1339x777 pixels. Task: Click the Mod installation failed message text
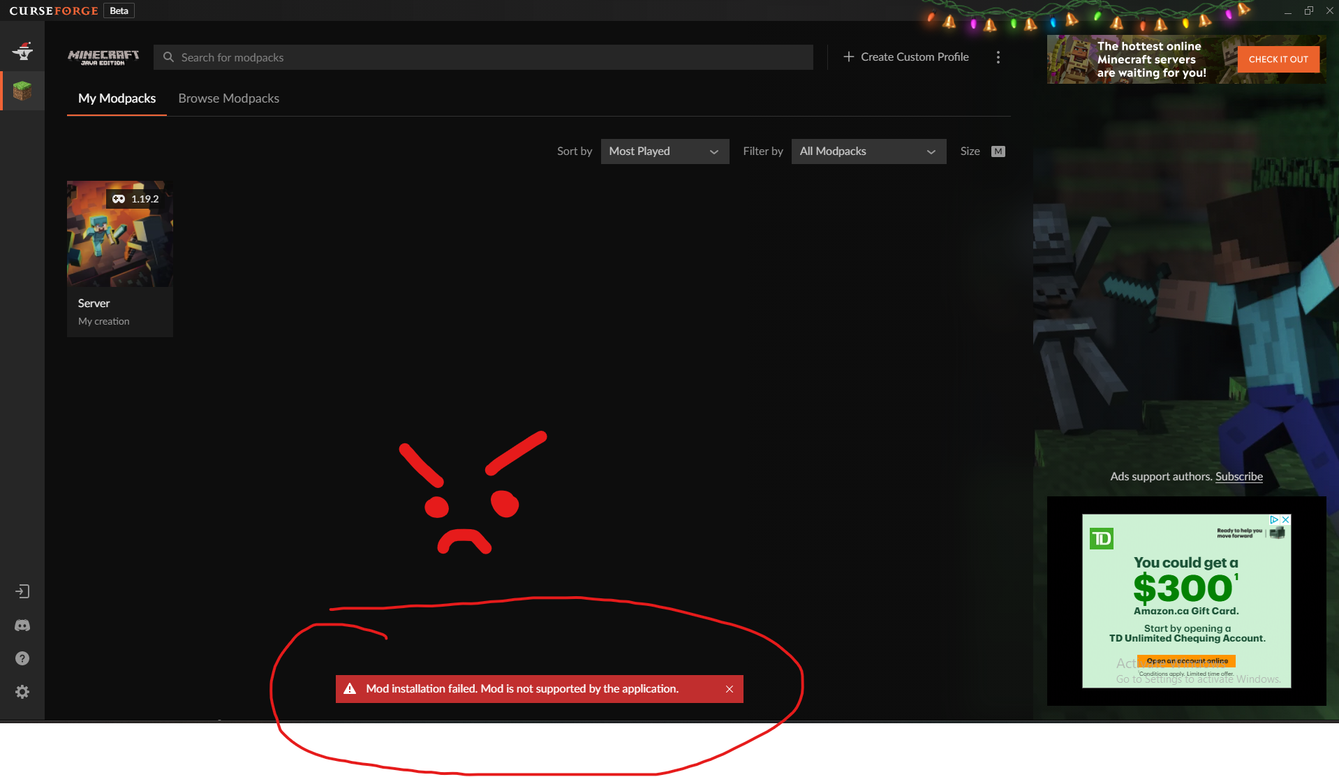(x=522, y=688)
